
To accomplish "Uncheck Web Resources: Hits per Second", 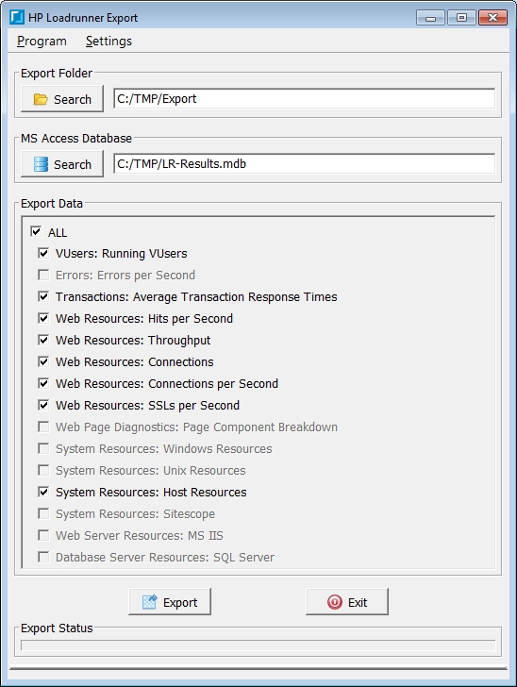I will pos(43,318).
